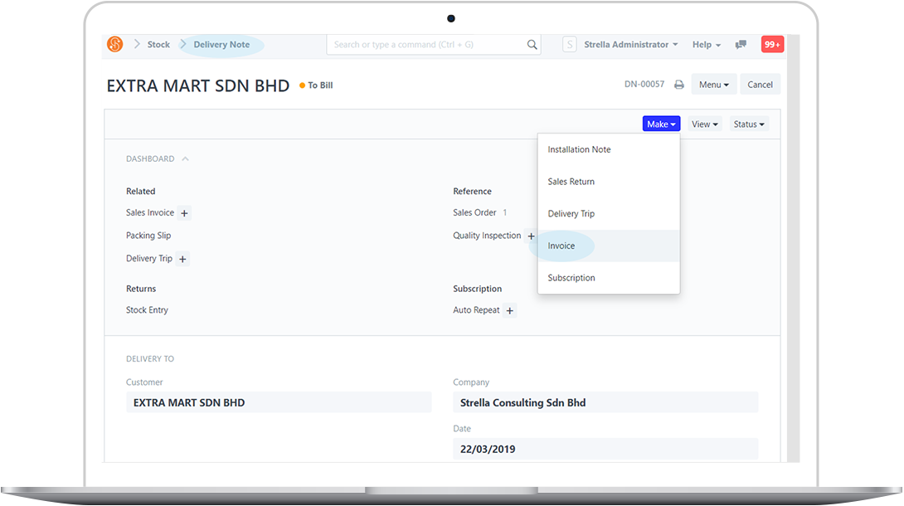The height and width of the screenshot is (506, 904).
Task: Select Installation Note menu entry
Action: point(579,149)
